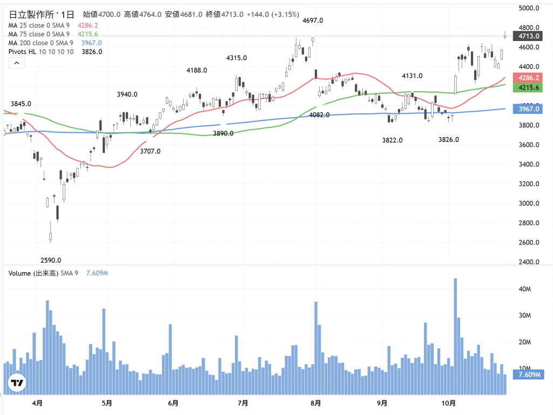The height and width of the screenshot is (415, 553).
Task: Click the 2590.0 pivot low label
Action: 51,260
